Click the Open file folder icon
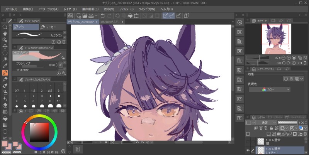 tap(85, 16)
